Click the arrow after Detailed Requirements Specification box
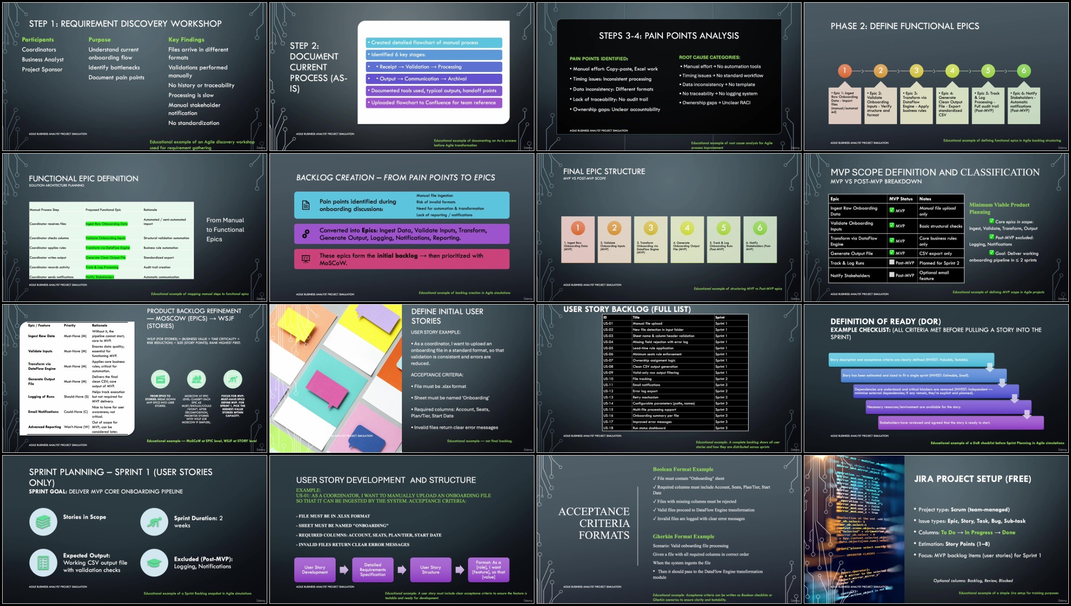 (x=401, y=570)
